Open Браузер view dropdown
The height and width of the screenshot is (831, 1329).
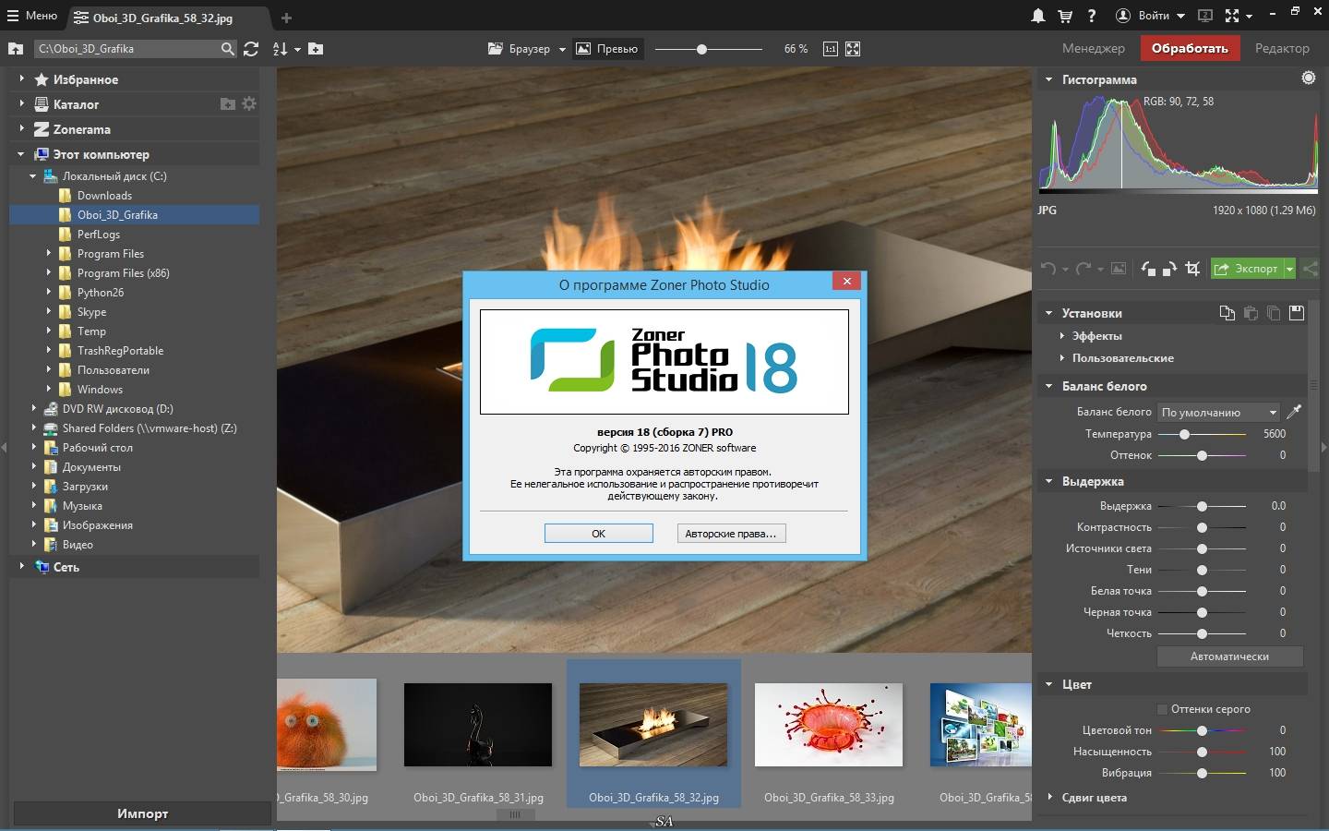pyautogui.click(x=562, y=50)
